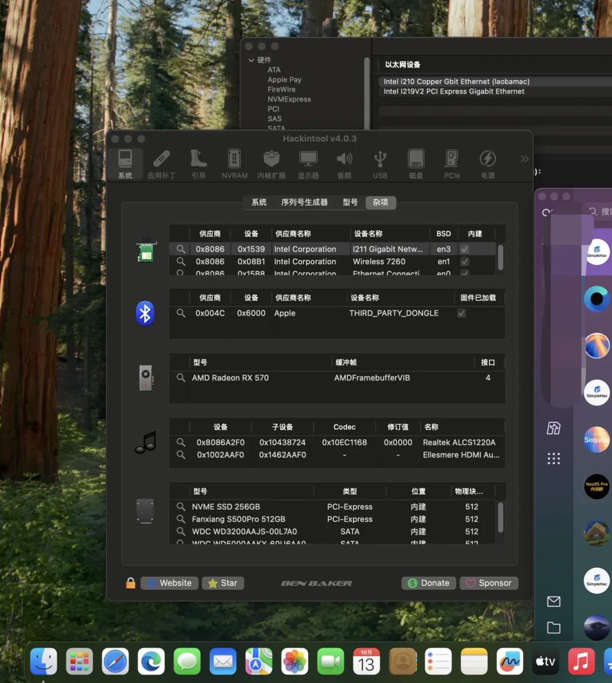Open the PCIe section
Image resolution: width=612 pixels, height=683 pixels.
[452, 164]
